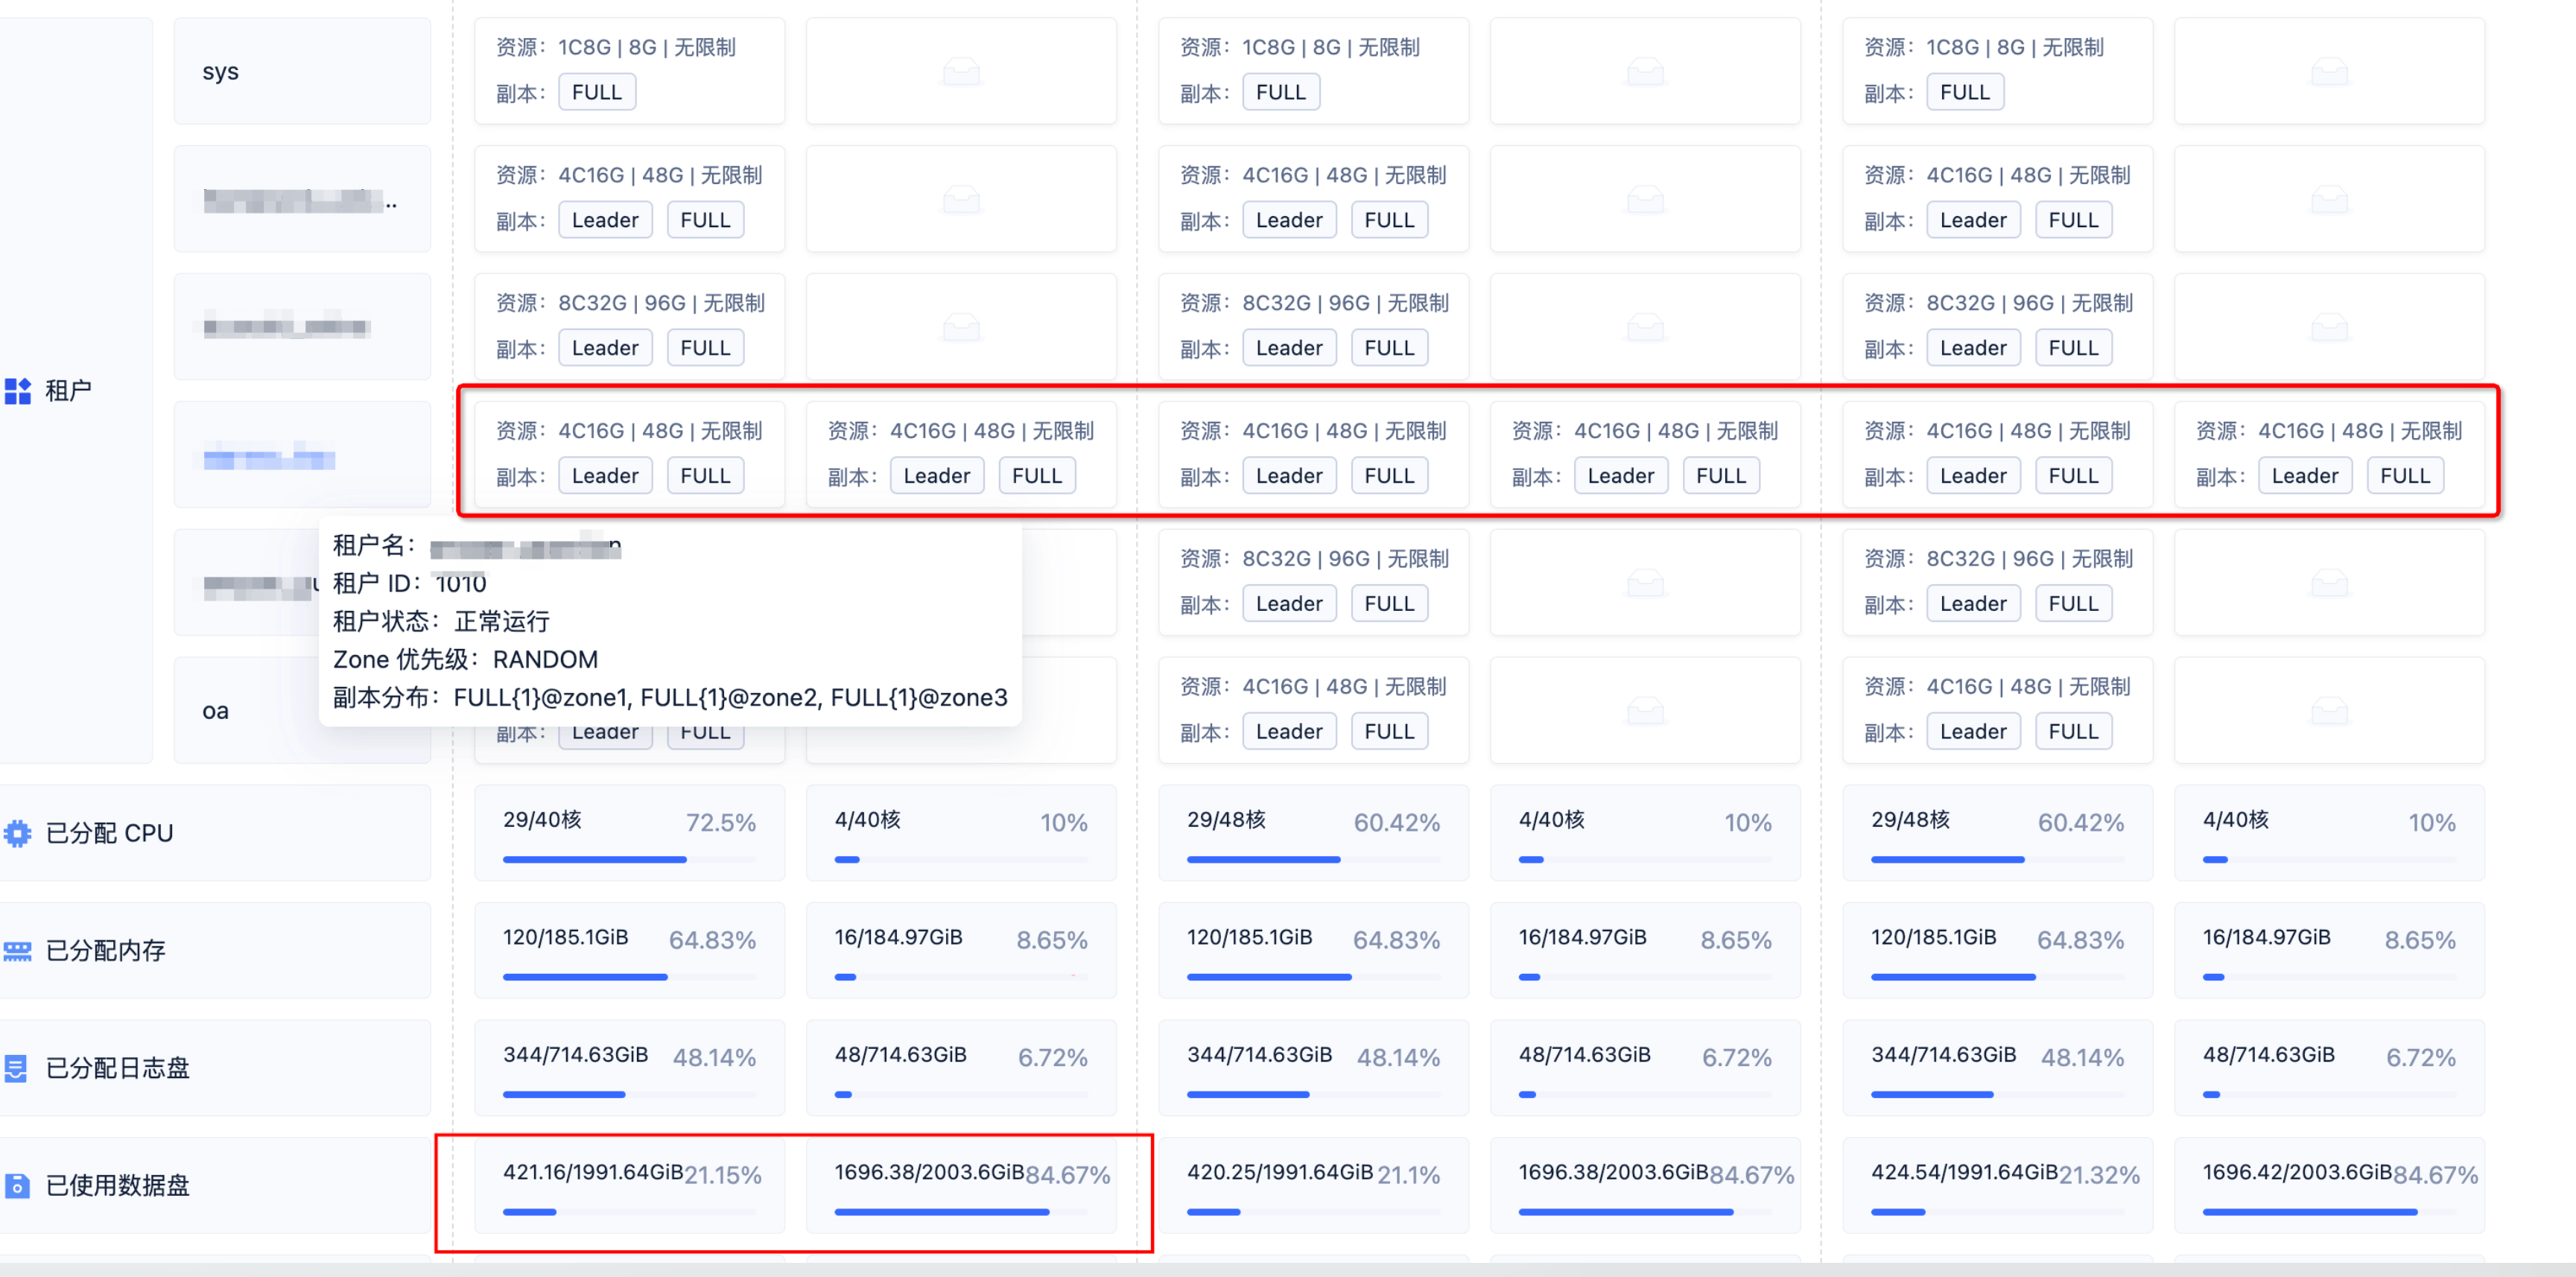Click the tenant grid icon beside 租户
This screenshot has height=1277, width=2576.
point(18,390)
